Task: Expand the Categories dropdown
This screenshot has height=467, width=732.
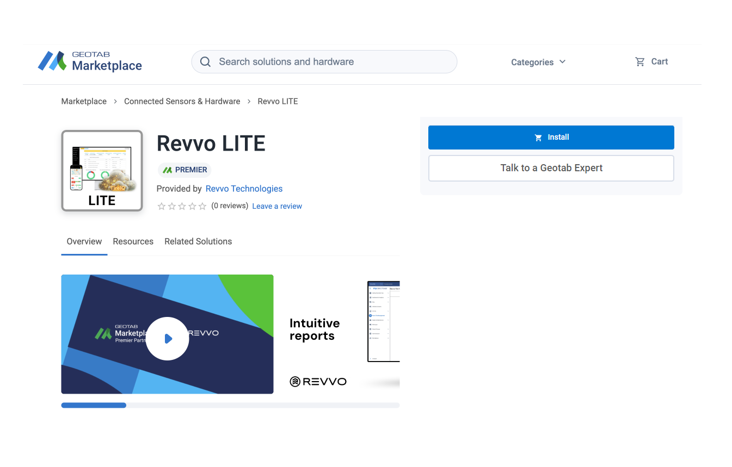Action: pos(538,63)
